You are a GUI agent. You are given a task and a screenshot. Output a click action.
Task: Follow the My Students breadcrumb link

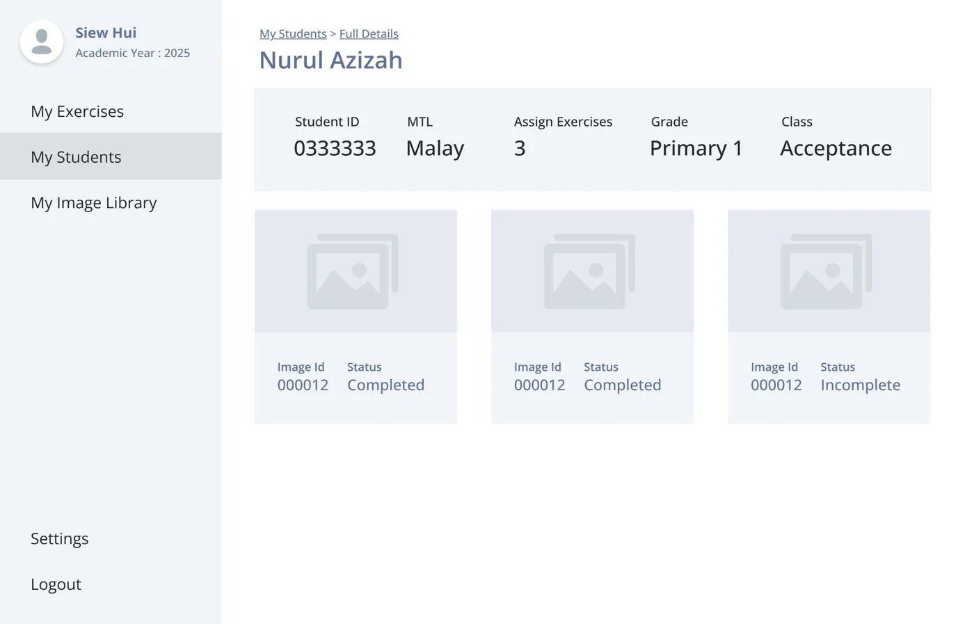293,33
